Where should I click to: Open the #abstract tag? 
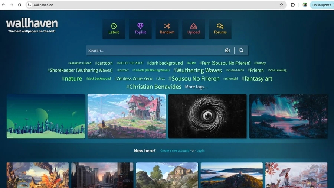(x=122, y=70)
